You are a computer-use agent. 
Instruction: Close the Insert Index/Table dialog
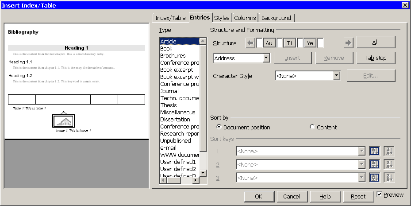point(405,5)
